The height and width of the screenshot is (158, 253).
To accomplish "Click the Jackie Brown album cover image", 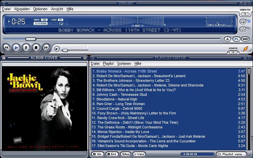I will 44,108.
